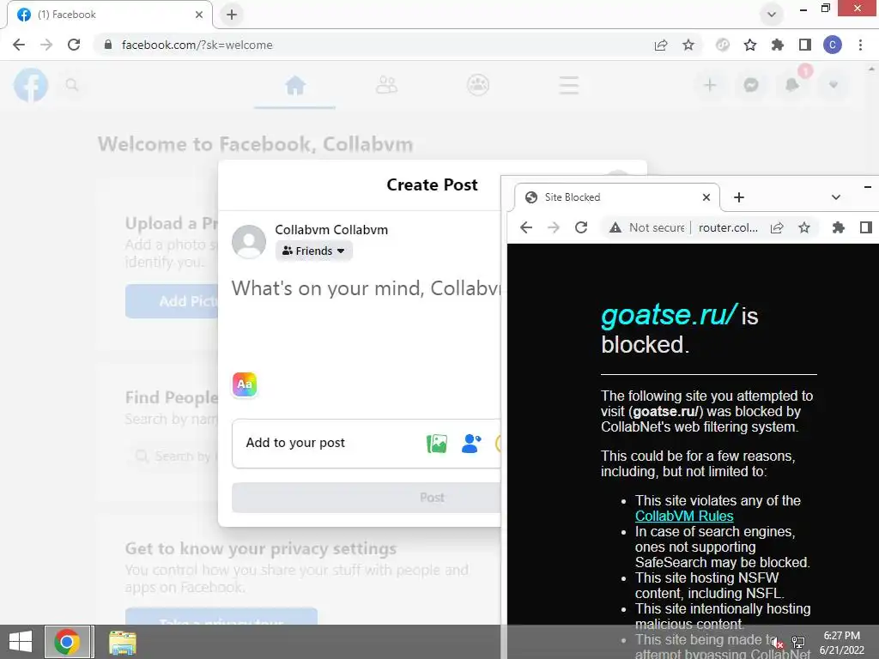
Task: Open Facebook Messenger icon
Action: point(751,85)
